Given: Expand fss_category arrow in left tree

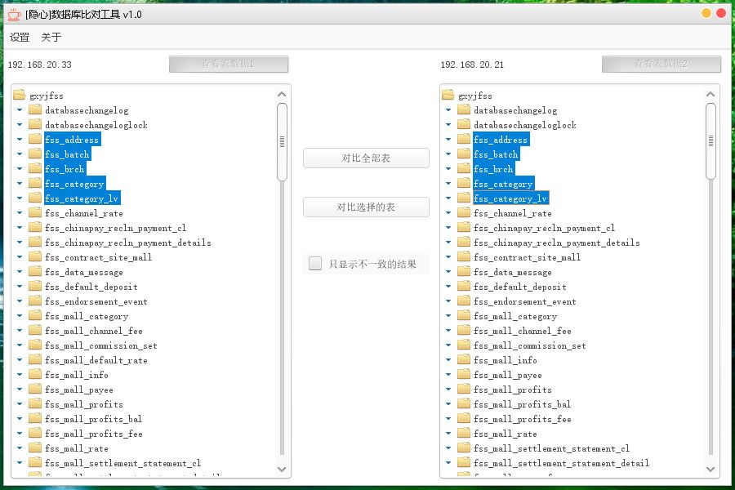Looking at the screenshot, I should point(20,183).
